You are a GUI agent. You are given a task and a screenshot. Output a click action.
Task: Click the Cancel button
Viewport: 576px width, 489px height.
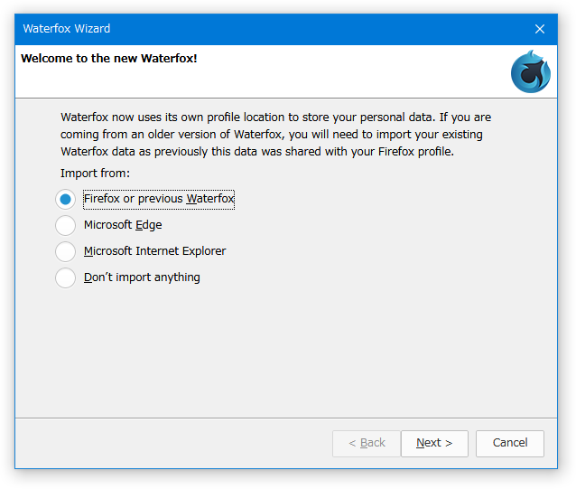pyautogui.click(x=510, y=444)
